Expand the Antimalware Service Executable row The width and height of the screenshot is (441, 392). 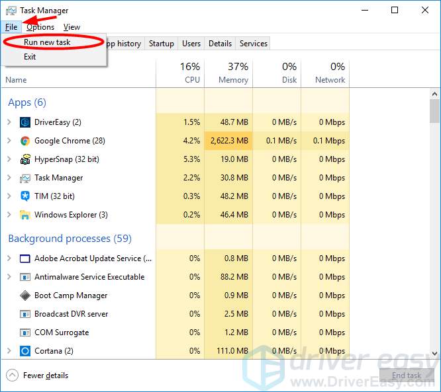9,277
